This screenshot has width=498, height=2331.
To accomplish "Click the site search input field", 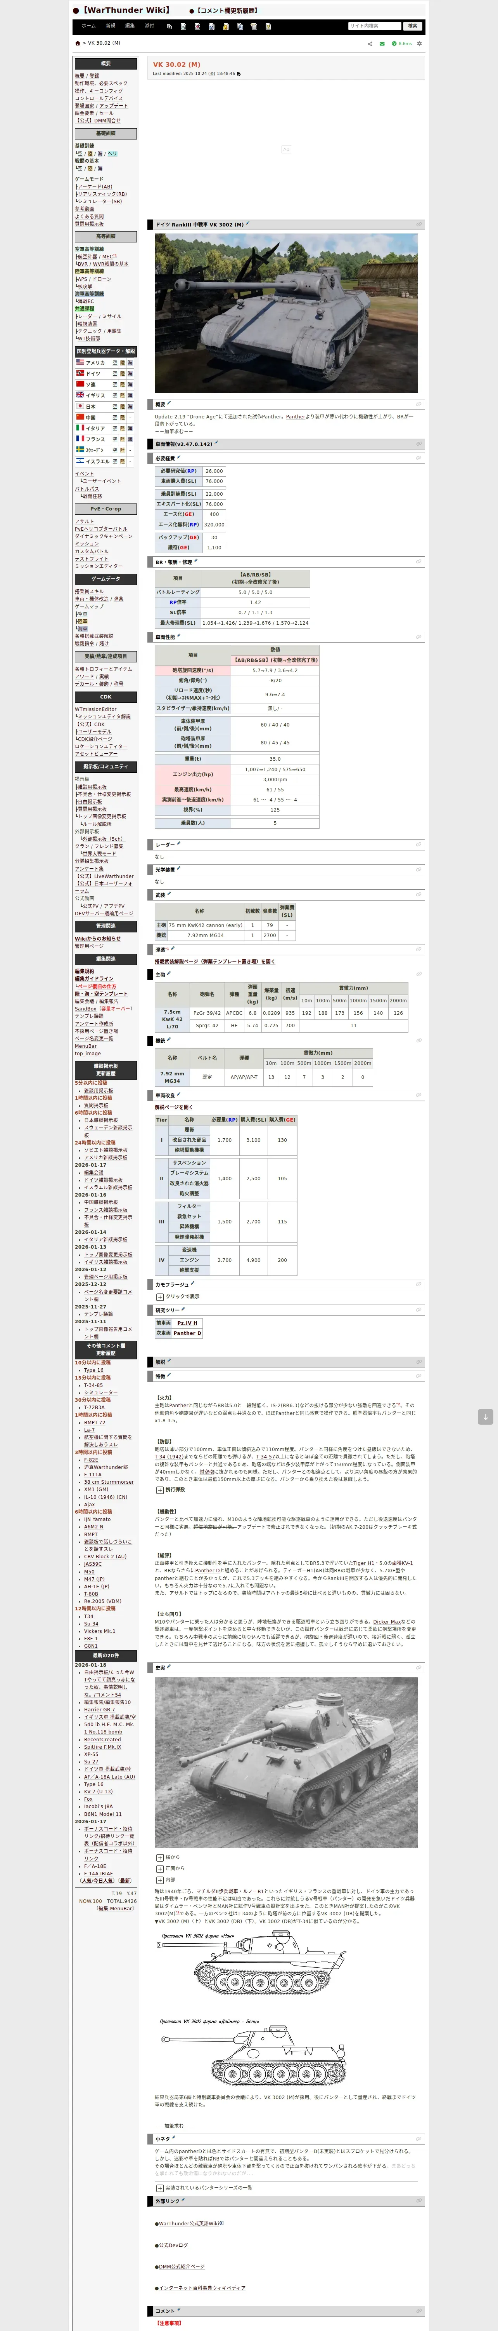I will pyautogui.click(x=374, y=26).
